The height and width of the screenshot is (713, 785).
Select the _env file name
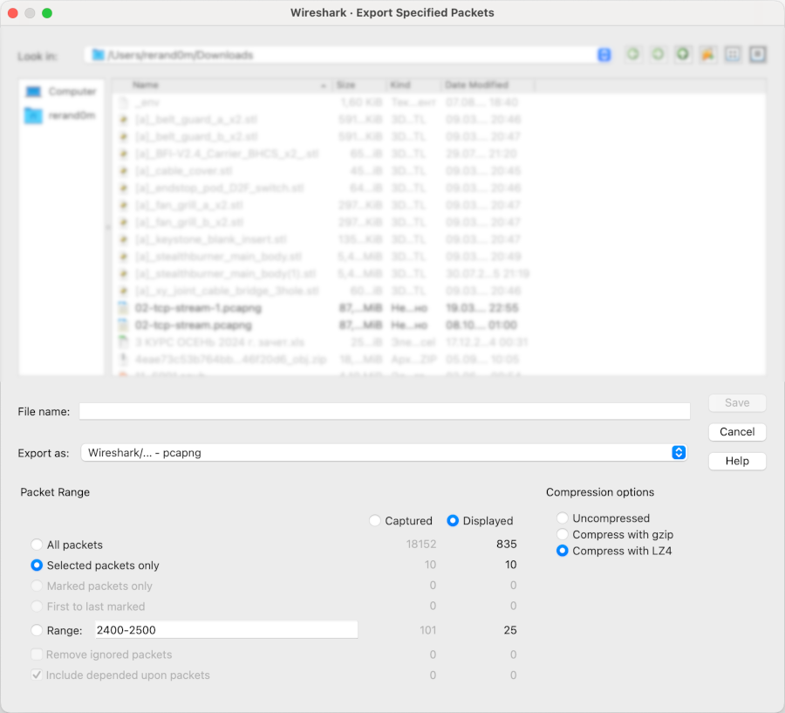pyautogui.click(x=147, y=103)
